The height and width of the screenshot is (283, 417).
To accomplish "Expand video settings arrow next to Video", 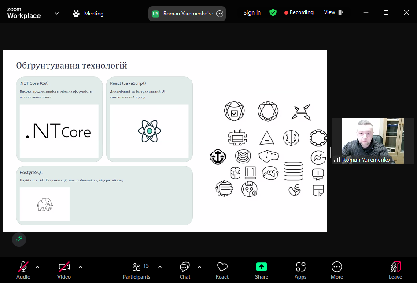I will [x=81, y=267].
